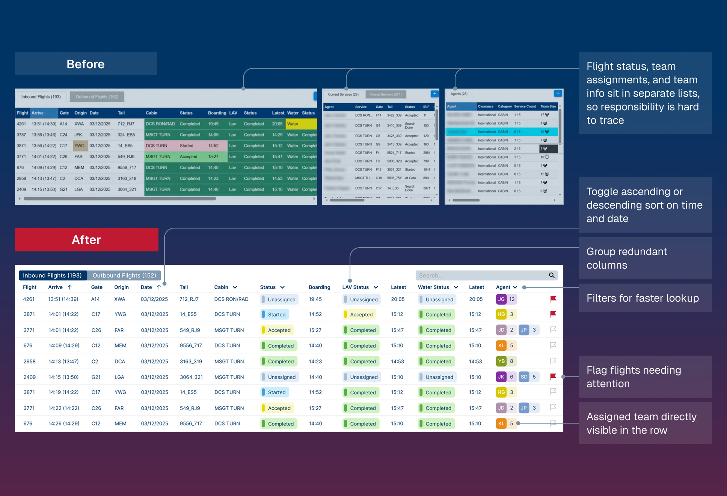Click the Search field in After table
Viewport: 727px width, 496px height.
tap(487, 275)
